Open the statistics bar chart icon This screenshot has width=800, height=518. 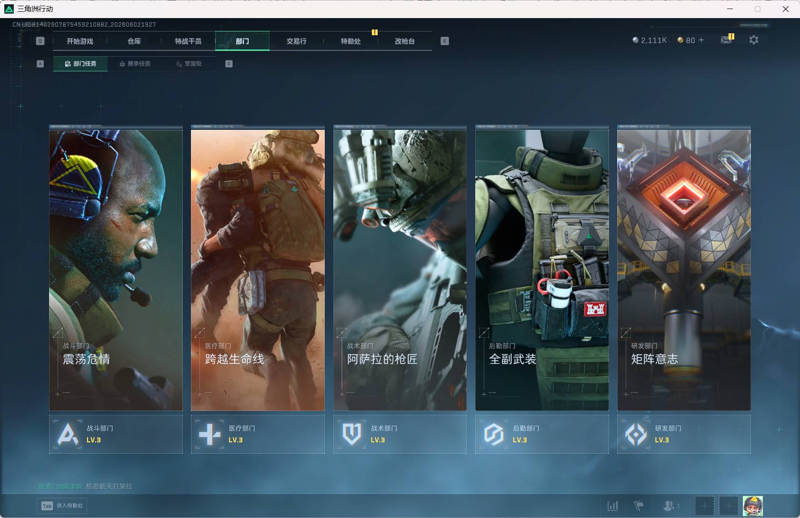tap(613, 506)
